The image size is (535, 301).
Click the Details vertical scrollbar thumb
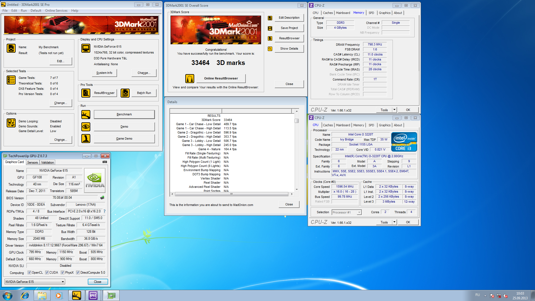(297, 121)
